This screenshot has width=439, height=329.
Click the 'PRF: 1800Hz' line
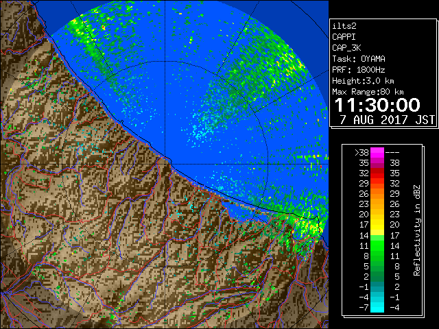coord(359,70)
